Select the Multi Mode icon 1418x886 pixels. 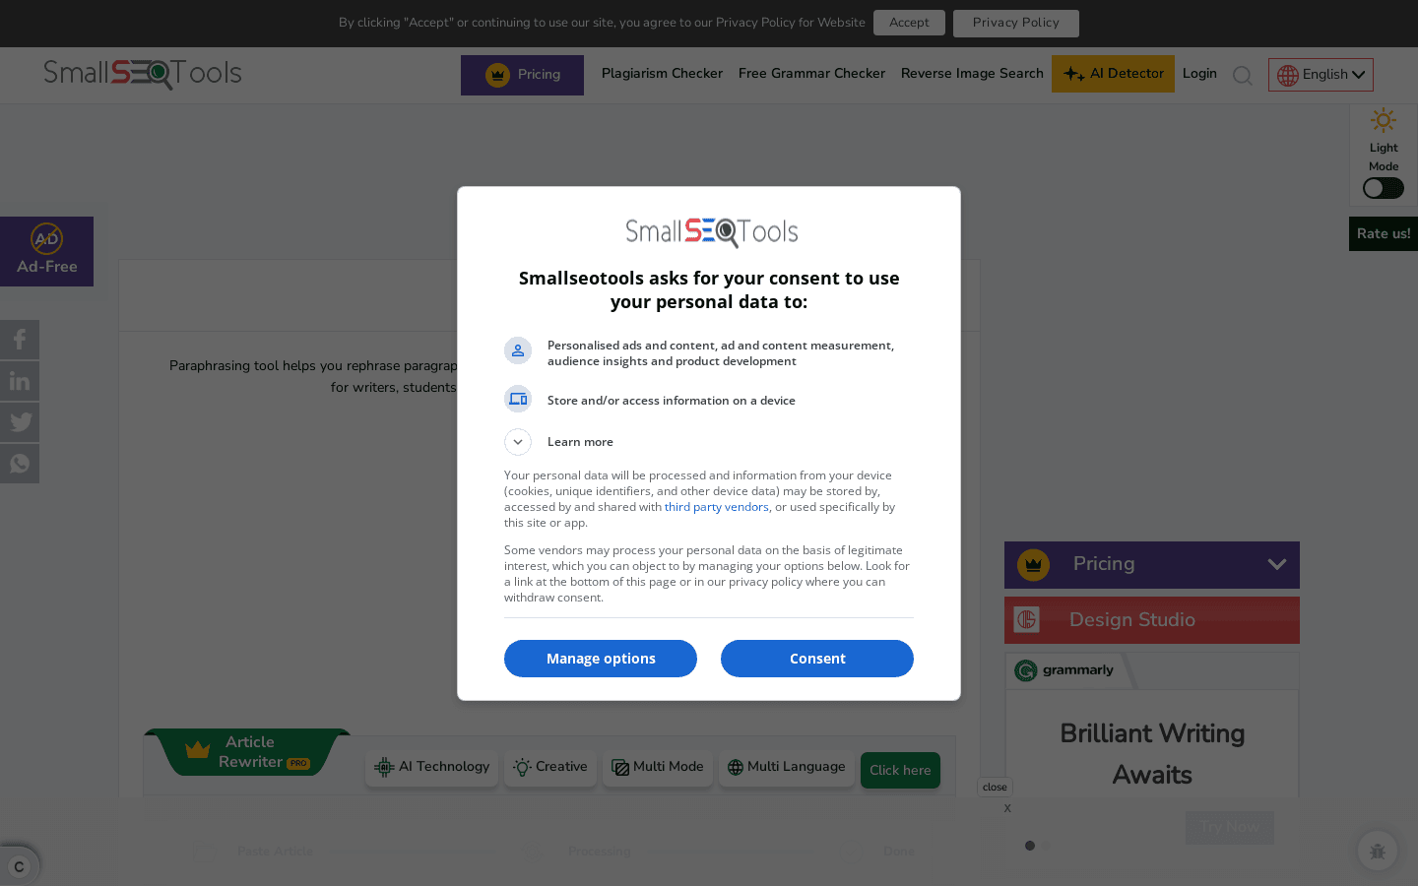point(620,767)
